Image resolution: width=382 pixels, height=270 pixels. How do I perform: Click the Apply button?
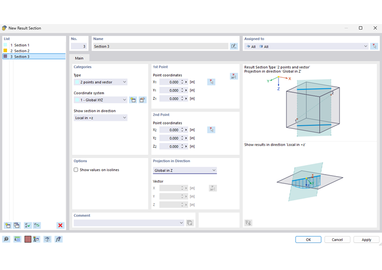coord(366,239)
